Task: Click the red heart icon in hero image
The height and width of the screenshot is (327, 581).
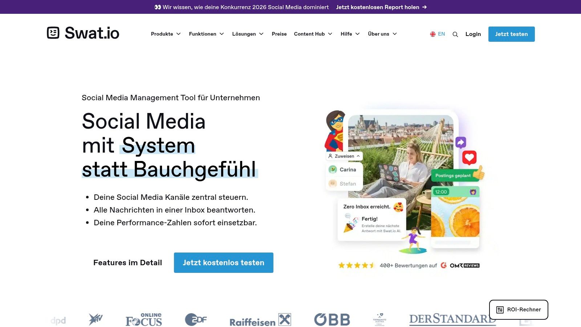Action: [469, 157]
